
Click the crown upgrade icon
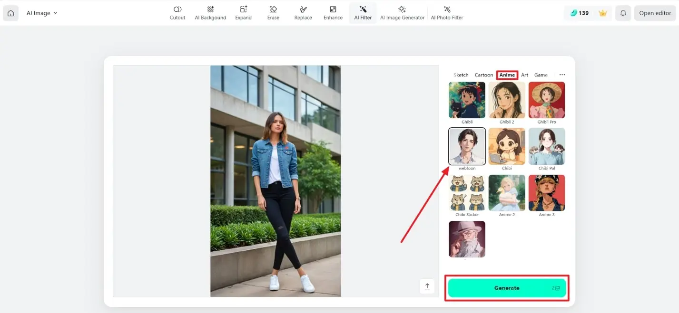point(602,13)
